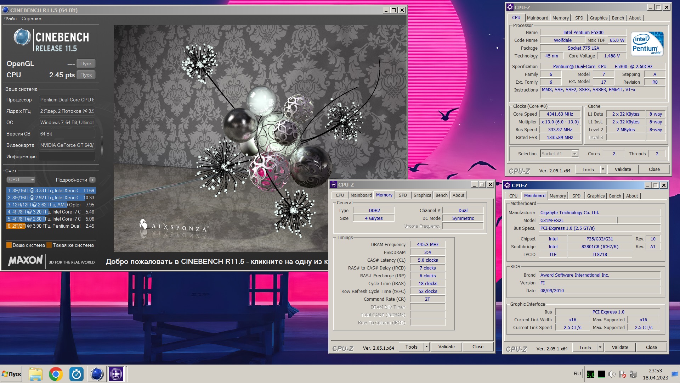Select ranking row 3 AMD Opteron 7.95
The image size is (680, 383).
pyautogui.click(x=51, y=205)
